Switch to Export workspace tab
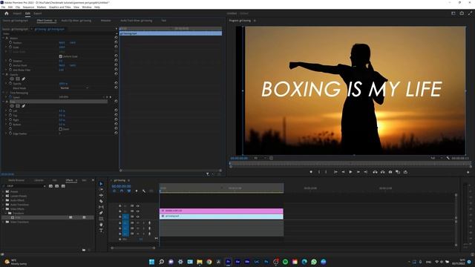 coord(38,13)
